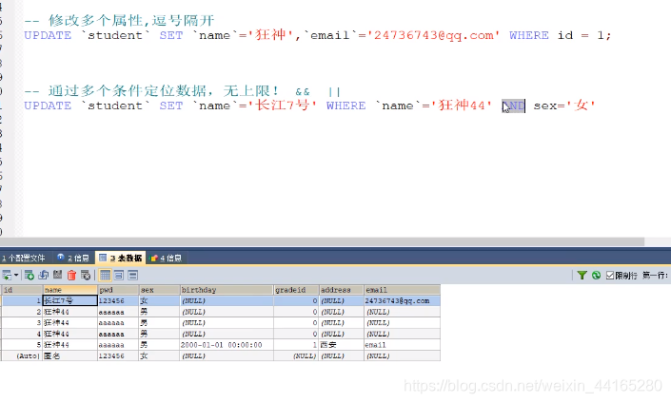The height and width of the screenshot is (403, 671).
Task: Select the name cell 匿名 in Auto row
Action: [x=70, y=356]
